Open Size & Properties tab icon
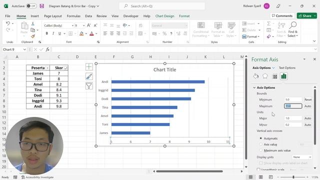The width and height of the screenshot is (320, 180). (274, 76)
